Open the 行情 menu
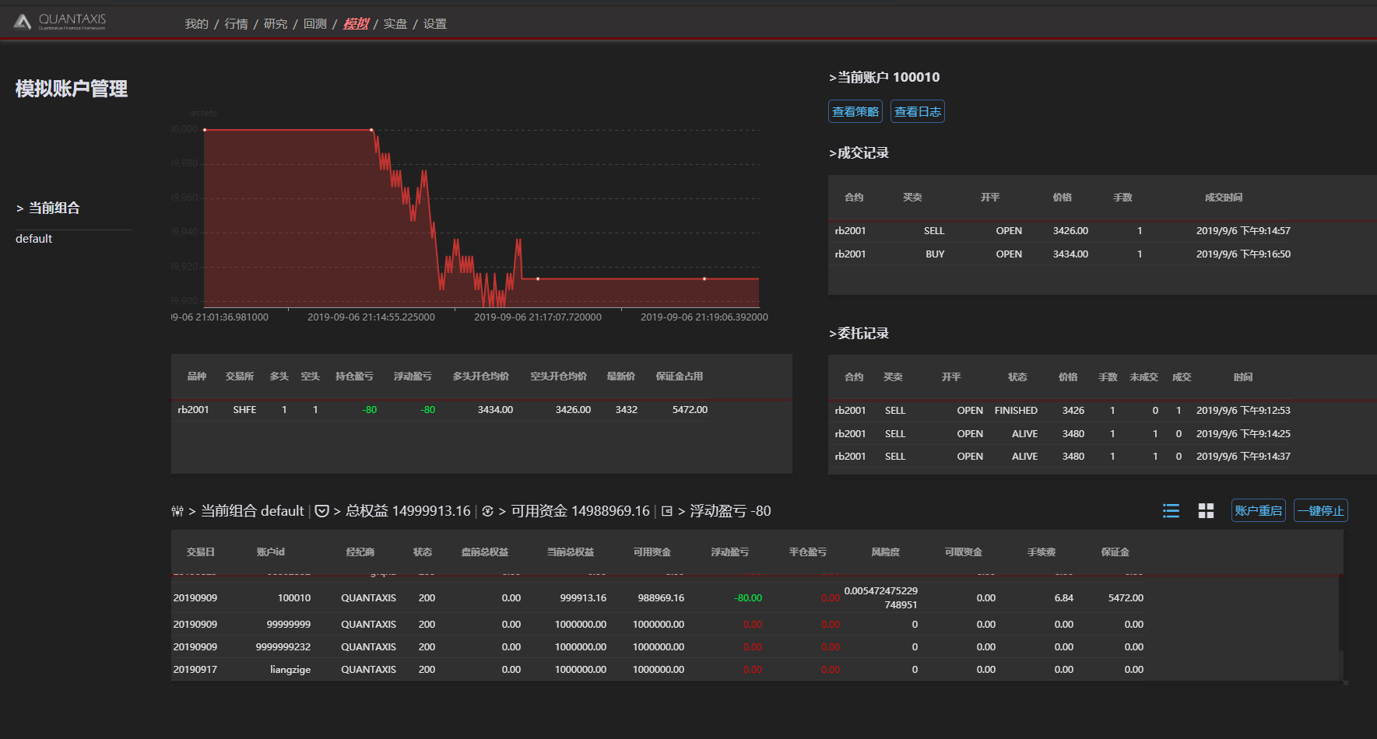1377x739 pixels. click(236, 24)
